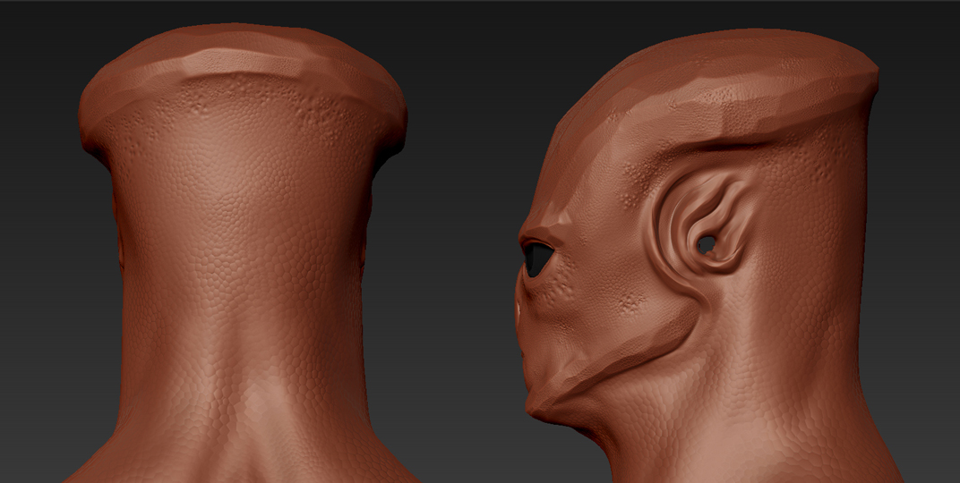Click the ear canal hole on the side-view head
The image size is (960, 483).
tap(707, 245)
